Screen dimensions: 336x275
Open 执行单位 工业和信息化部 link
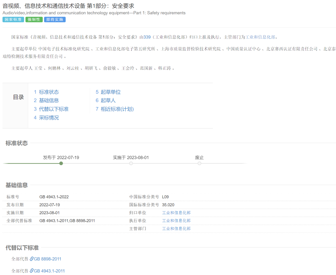(176, 221)
